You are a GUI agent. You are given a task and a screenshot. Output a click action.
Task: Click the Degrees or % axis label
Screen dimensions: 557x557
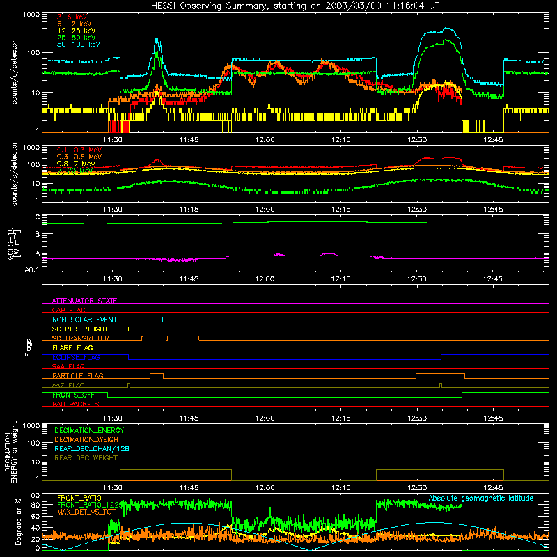pyautogui.click(x=18, y=522)
